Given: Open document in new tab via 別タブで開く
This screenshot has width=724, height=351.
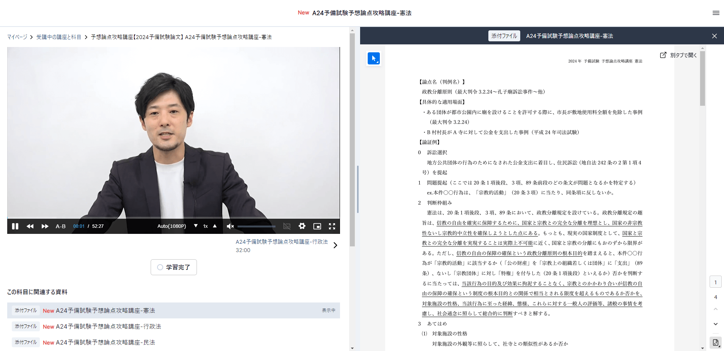Looking at the screenshot, I should click(678, 55).
